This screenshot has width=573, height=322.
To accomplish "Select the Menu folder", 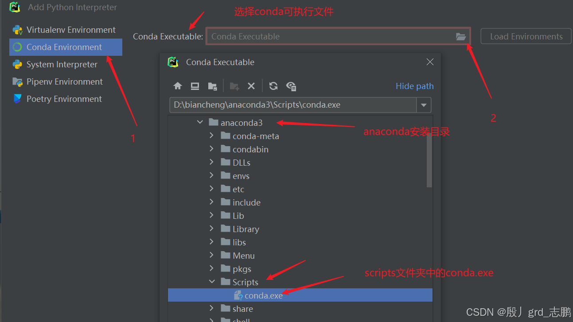I will [x=244, y=256].
